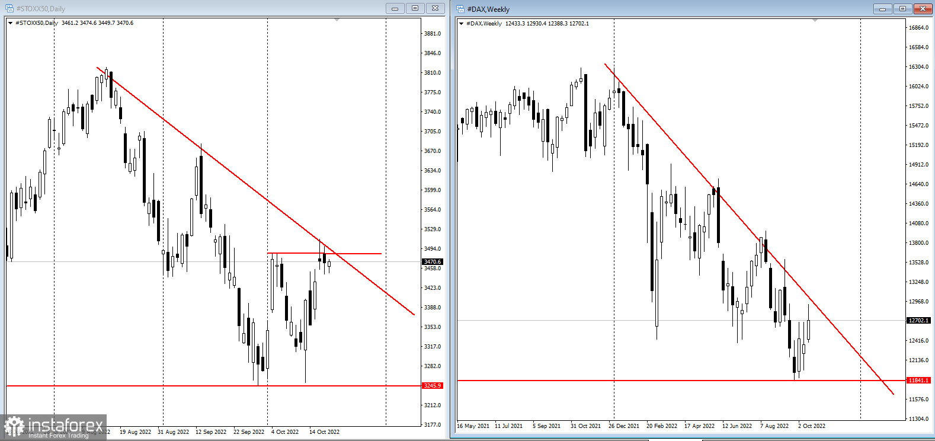Click the 3177.0 price scale label
935x441 pixels.
[433, 425]
